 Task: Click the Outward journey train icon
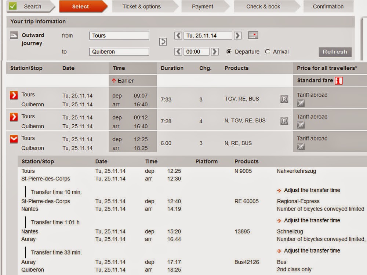[x=14, y=35]
